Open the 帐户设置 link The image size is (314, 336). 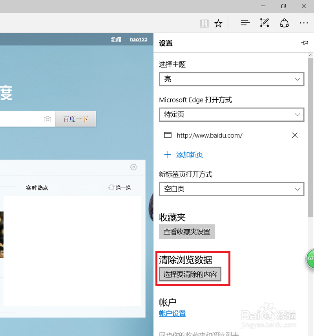point(172,314)
